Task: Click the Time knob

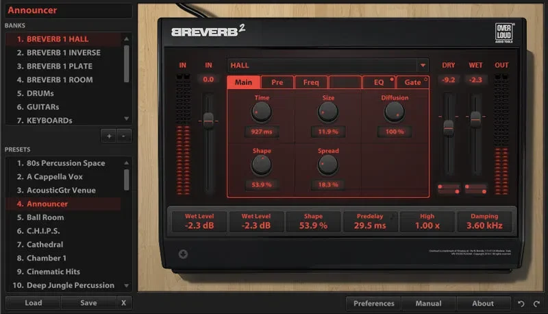Action: click(262, 112)
